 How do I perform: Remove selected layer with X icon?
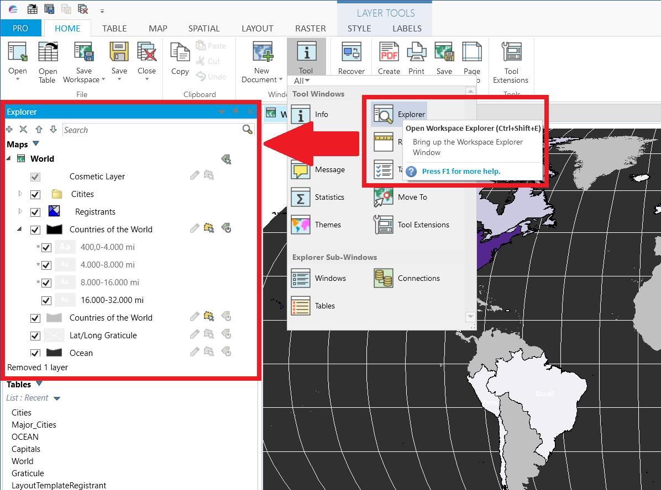click(24, 129)
